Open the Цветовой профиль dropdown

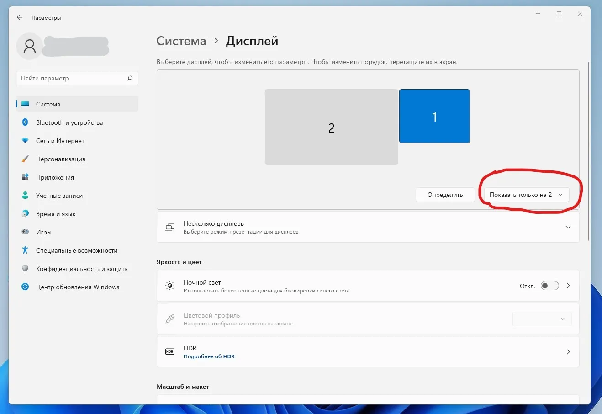pos(542,319)
